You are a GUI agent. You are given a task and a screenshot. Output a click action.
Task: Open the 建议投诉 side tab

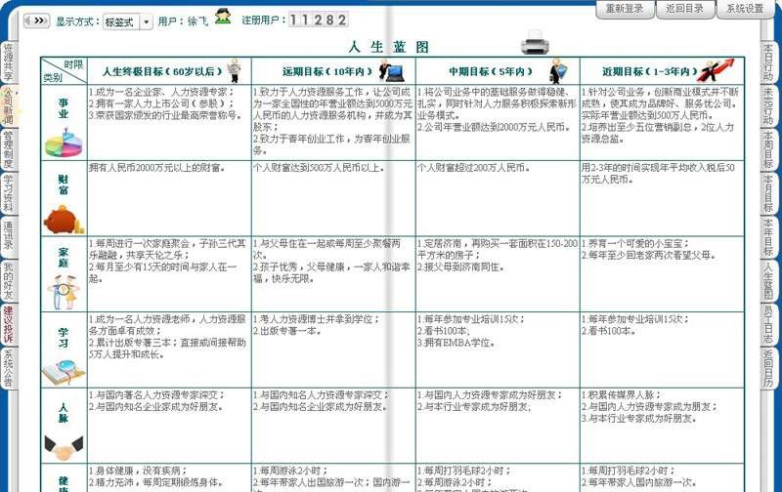coord(8,325)
